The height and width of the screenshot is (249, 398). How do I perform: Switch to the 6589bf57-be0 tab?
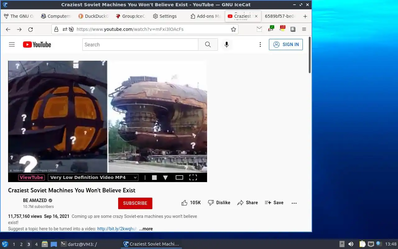(280, 16)
